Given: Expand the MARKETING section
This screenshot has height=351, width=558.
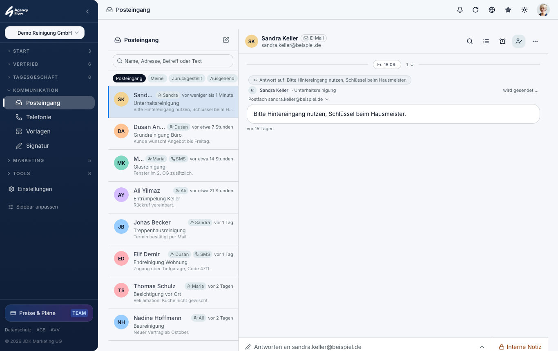Looking at the screenshot, I should (49, 160).
